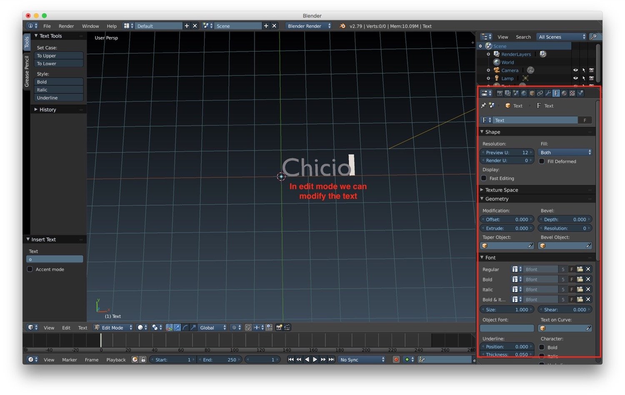Image resolution: width=625 pixels, height=395 pixels.
Task: Open the Texture checker properties tab
Action: (572, 93)
